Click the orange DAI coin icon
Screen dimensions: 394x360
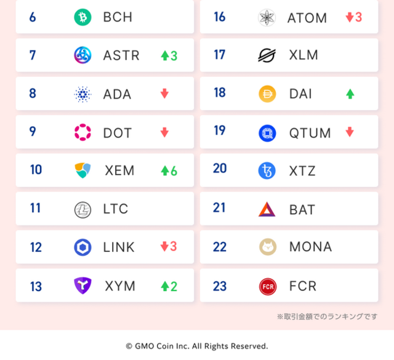(267, 94)
